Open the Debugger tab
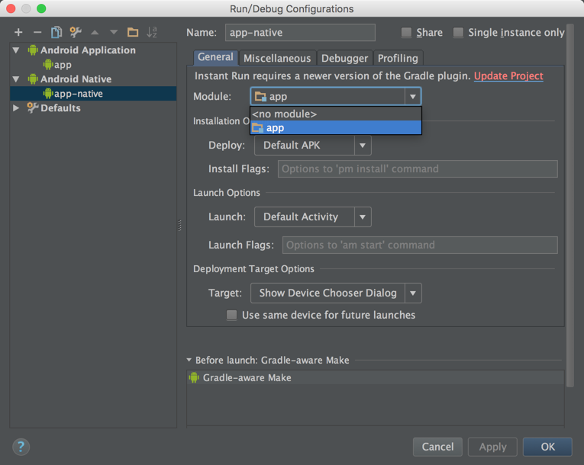Screen dimensions: 584x465 coord(344,58)
